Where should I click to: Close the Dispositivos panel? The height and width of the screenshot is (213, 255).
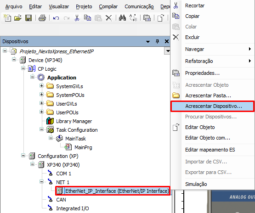(166, 41)
